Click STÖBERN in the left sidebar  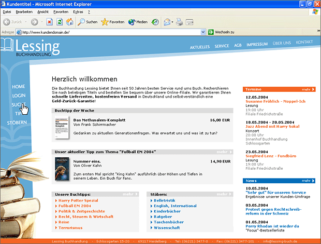pyautogui.click(x=17, y=123)
